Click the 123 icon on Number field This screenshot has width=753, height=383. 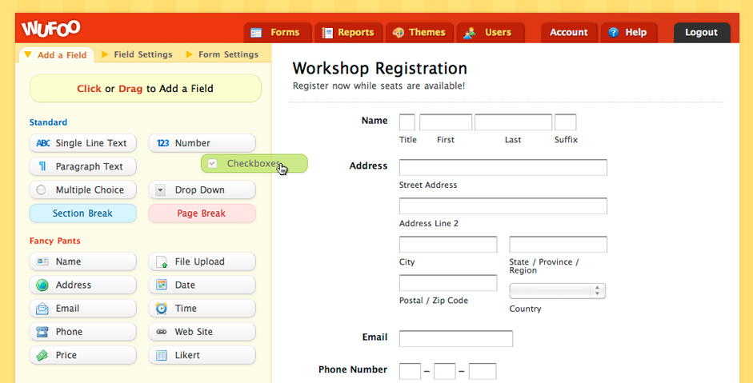click(x=162, y=143)
